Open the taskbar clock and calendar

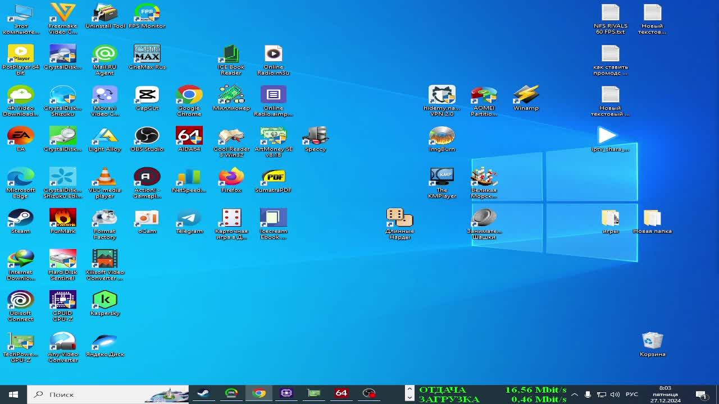666,394
